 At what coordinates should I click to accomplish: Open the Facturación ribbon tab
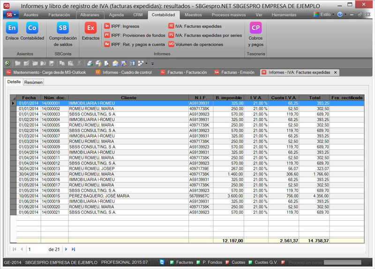pyautogui.click(x=59, y=15)
